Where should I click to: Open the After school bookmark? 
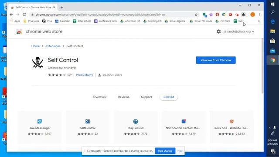point(82,21)
